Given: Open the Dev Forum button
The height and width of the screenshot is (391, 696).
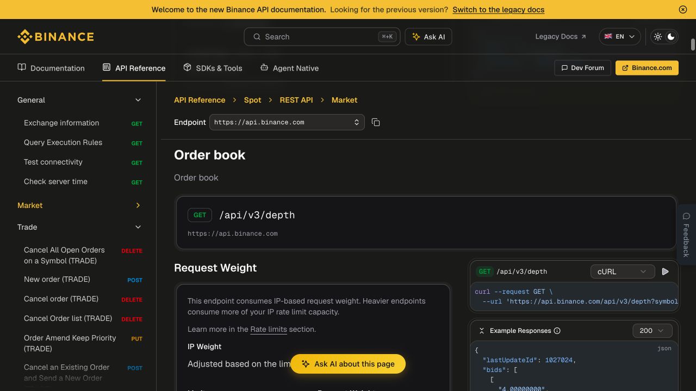Looking at the screenshot, I should click(x=582, y=68).
